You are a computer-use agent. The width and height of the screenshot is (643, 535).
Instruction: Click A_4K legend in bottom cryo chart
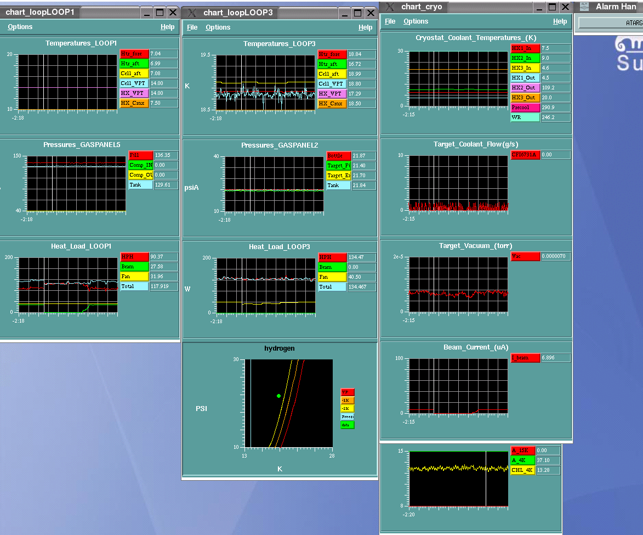(523, 460)
